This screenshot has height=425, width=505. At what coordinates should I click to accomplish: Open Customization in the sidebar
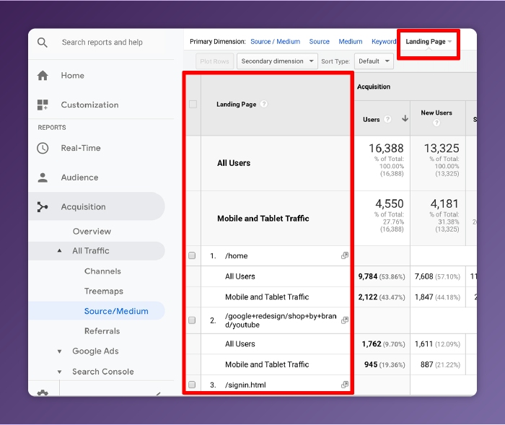pyautogui.click(x=90, y=105)
